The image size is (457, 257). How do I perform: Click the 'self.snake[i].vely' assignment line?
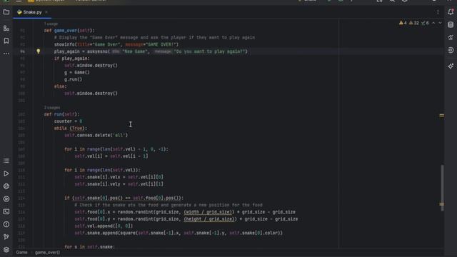pyautogui.click(x=119, y=184)
